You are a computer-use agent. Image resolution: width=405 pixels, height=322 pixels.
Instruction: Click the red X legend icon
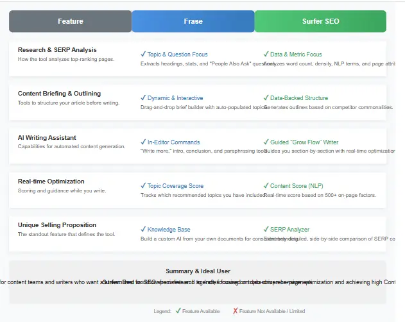pos(235,311)
